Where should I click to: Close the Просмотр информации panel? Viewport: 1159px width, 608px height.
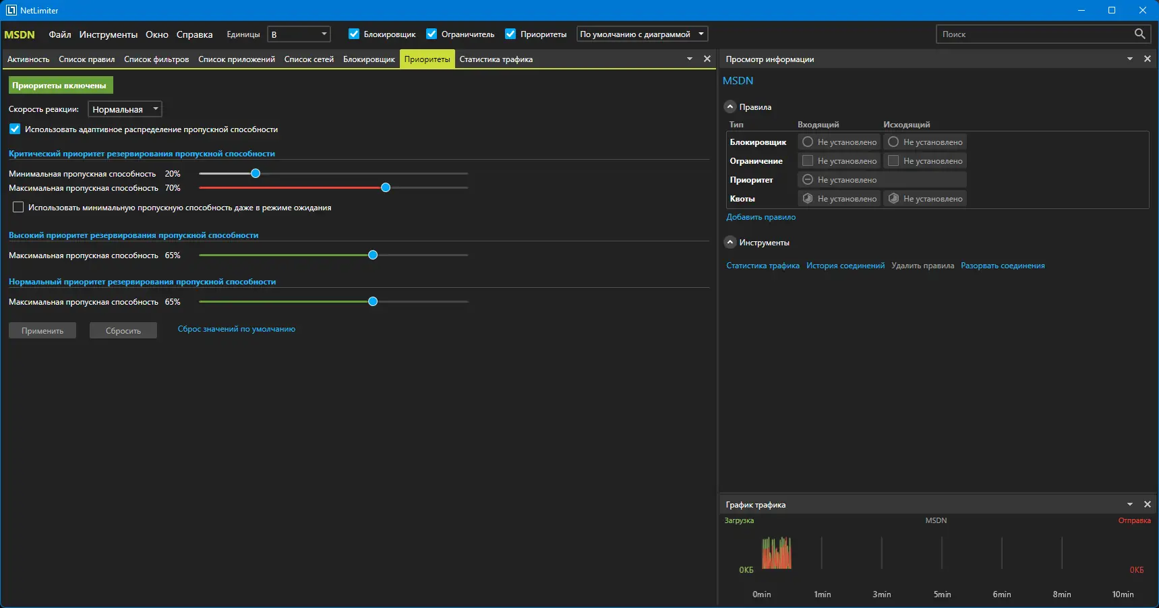click(x=1148, y=59)
